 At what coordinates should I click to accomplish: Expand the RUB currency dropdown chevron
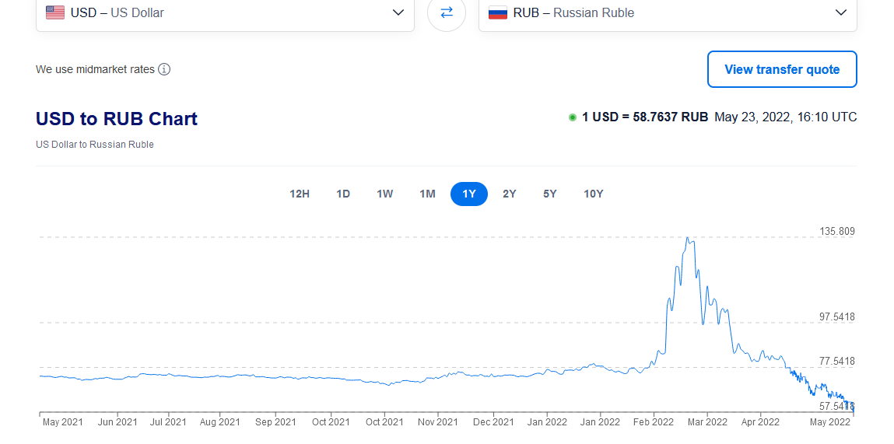click(x=840, y=12)
